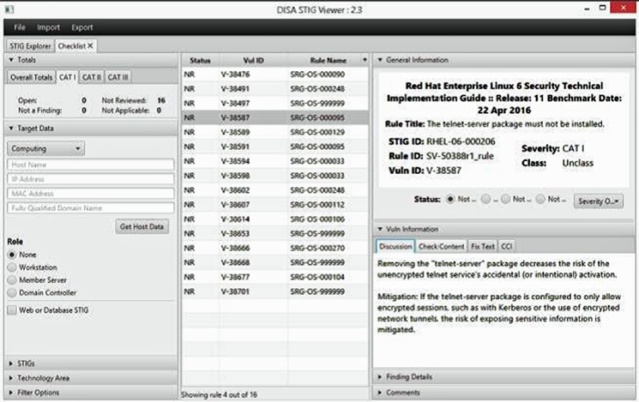The height and width of the screenshot is (402, 639).
Task: Select the Workstation role
Action: click(x=12, y=267)
